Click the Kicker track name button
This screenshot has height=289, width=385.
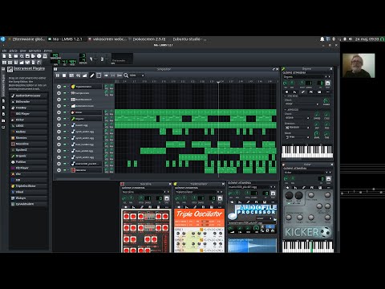tap(86, 112)
